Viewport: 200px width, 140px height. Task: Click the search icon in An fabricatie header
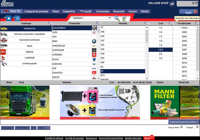coord(197,23)
